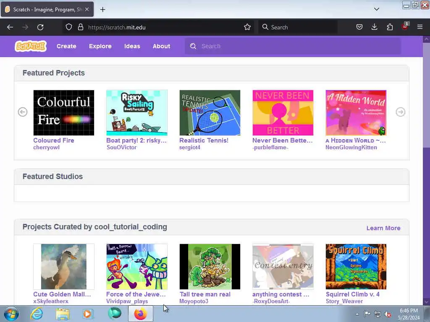Open Windows Media Player from taskbar
The image size is (430, 322).
[x=88, y=314]
